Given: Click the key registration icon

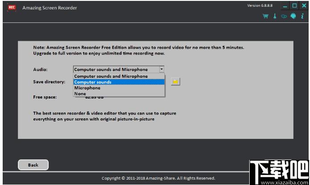Looking at the screenshot, I should pos(275,16).
